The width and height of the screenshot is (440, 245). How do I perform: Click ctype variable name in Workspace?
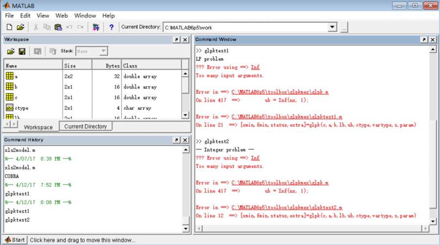click(x=22, y=108)
